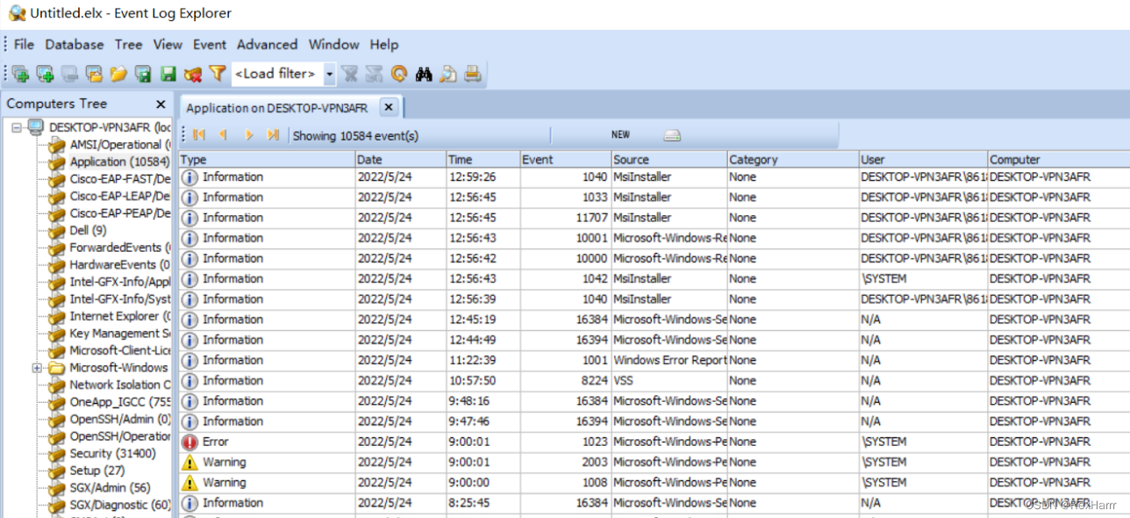Select the Windows Error Report row, event 1001
This screenshot has width=1130, height=518.
(x=654, y=360)
